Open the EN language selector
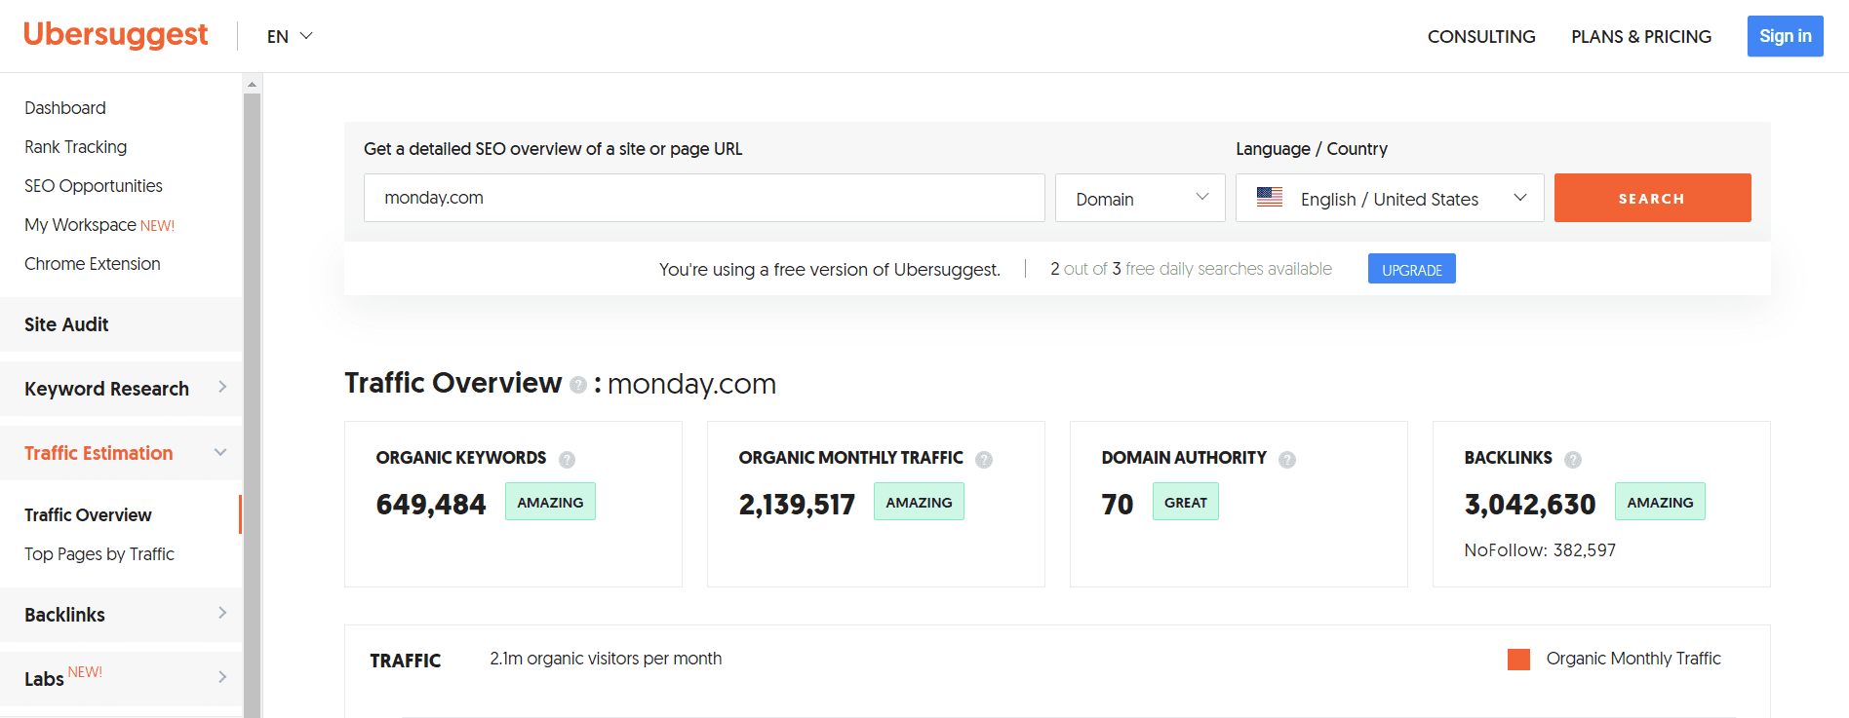 click(290, 36)
